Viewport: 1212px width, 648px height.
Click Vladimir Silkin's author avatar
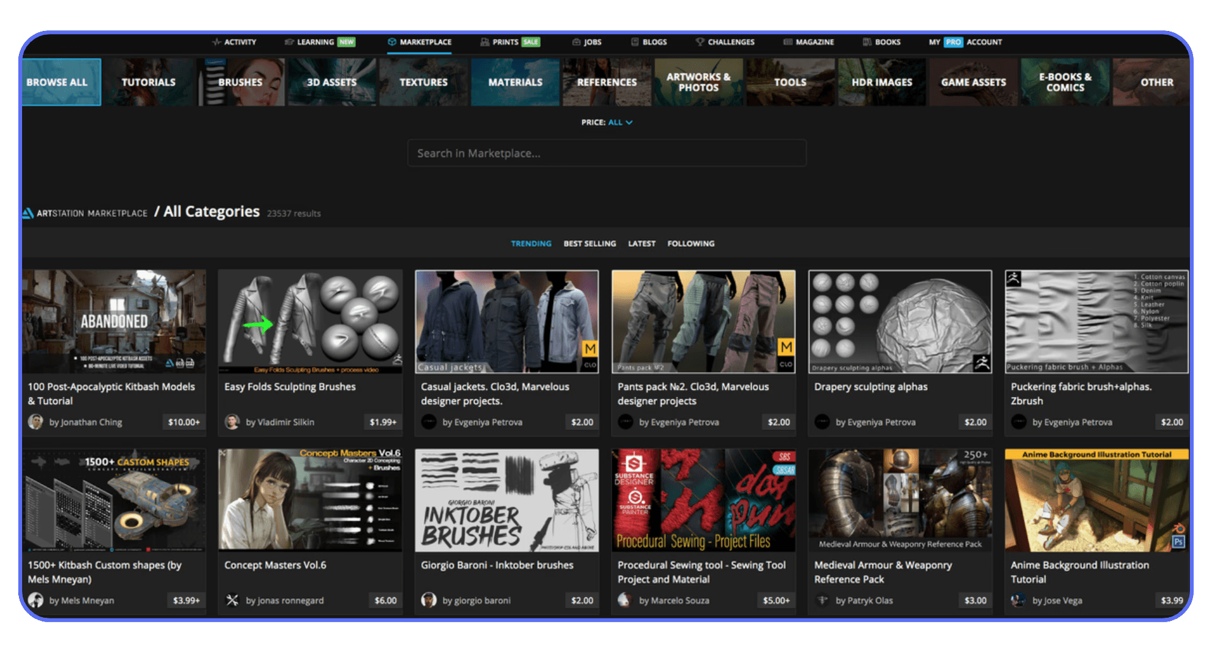[x=232, y=421]
